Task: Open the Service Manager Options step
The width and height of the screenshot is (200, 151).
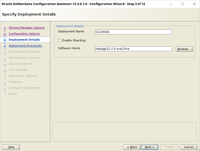Action: point(27,28)
